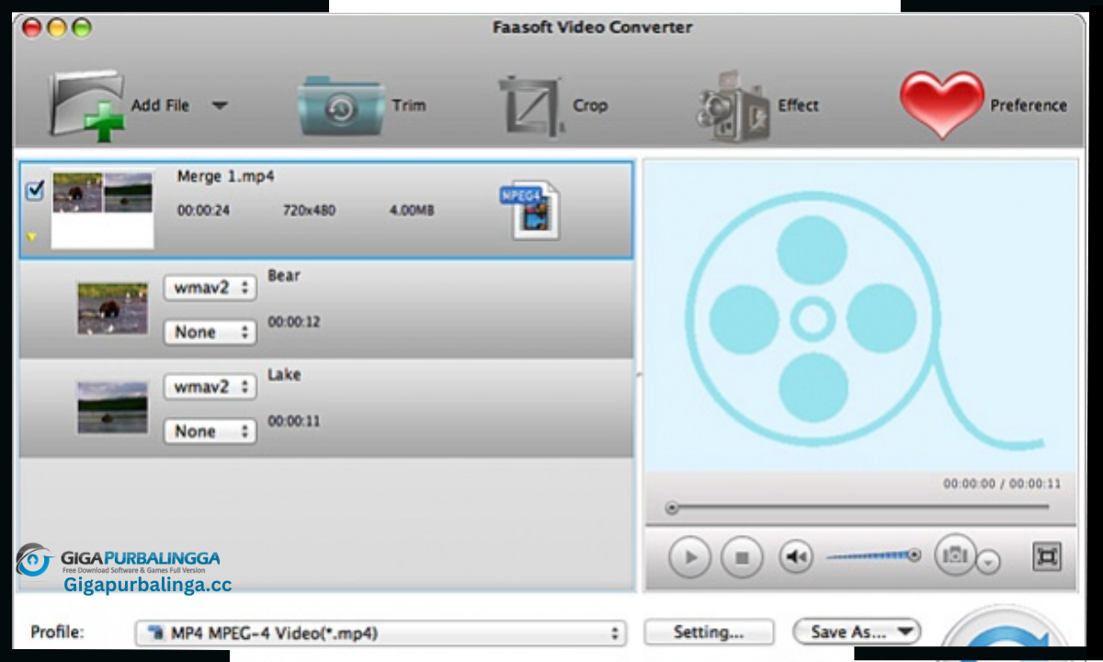The height and width of the screenshot is (662, 1103).
Task: Open the Profile MP4 MPEG-4 Video dropdown
Action: tap(381, 633)
